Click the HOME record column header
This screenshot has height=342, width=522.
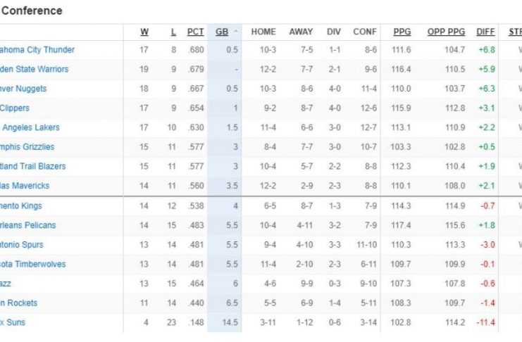click(263, 32)
